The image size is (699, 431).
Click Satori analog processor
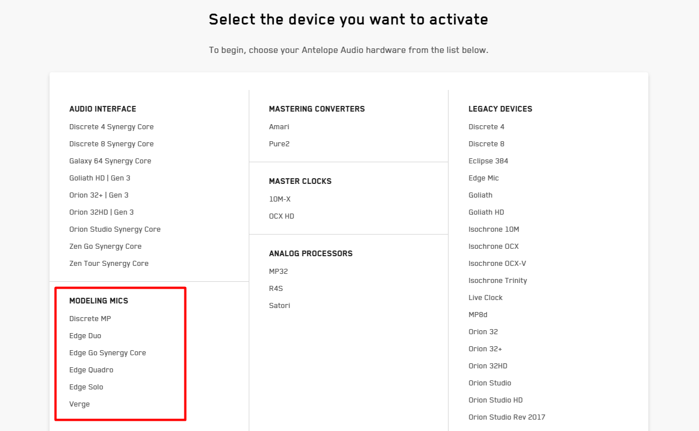pyautogui.click(x=279, y=306)
